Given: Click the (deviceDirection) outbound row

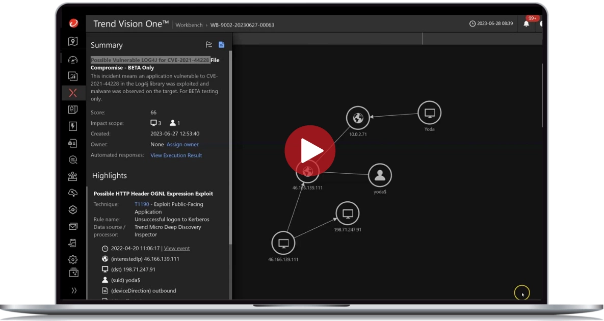Looking at the screenshot, I should (139, 290).
